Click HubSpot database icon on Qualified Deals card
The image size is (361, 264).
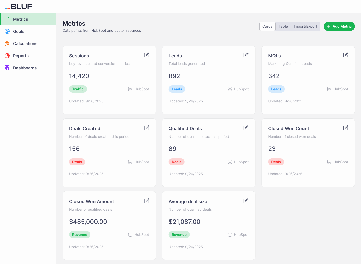pyautogui.click(x=230, y=162)
